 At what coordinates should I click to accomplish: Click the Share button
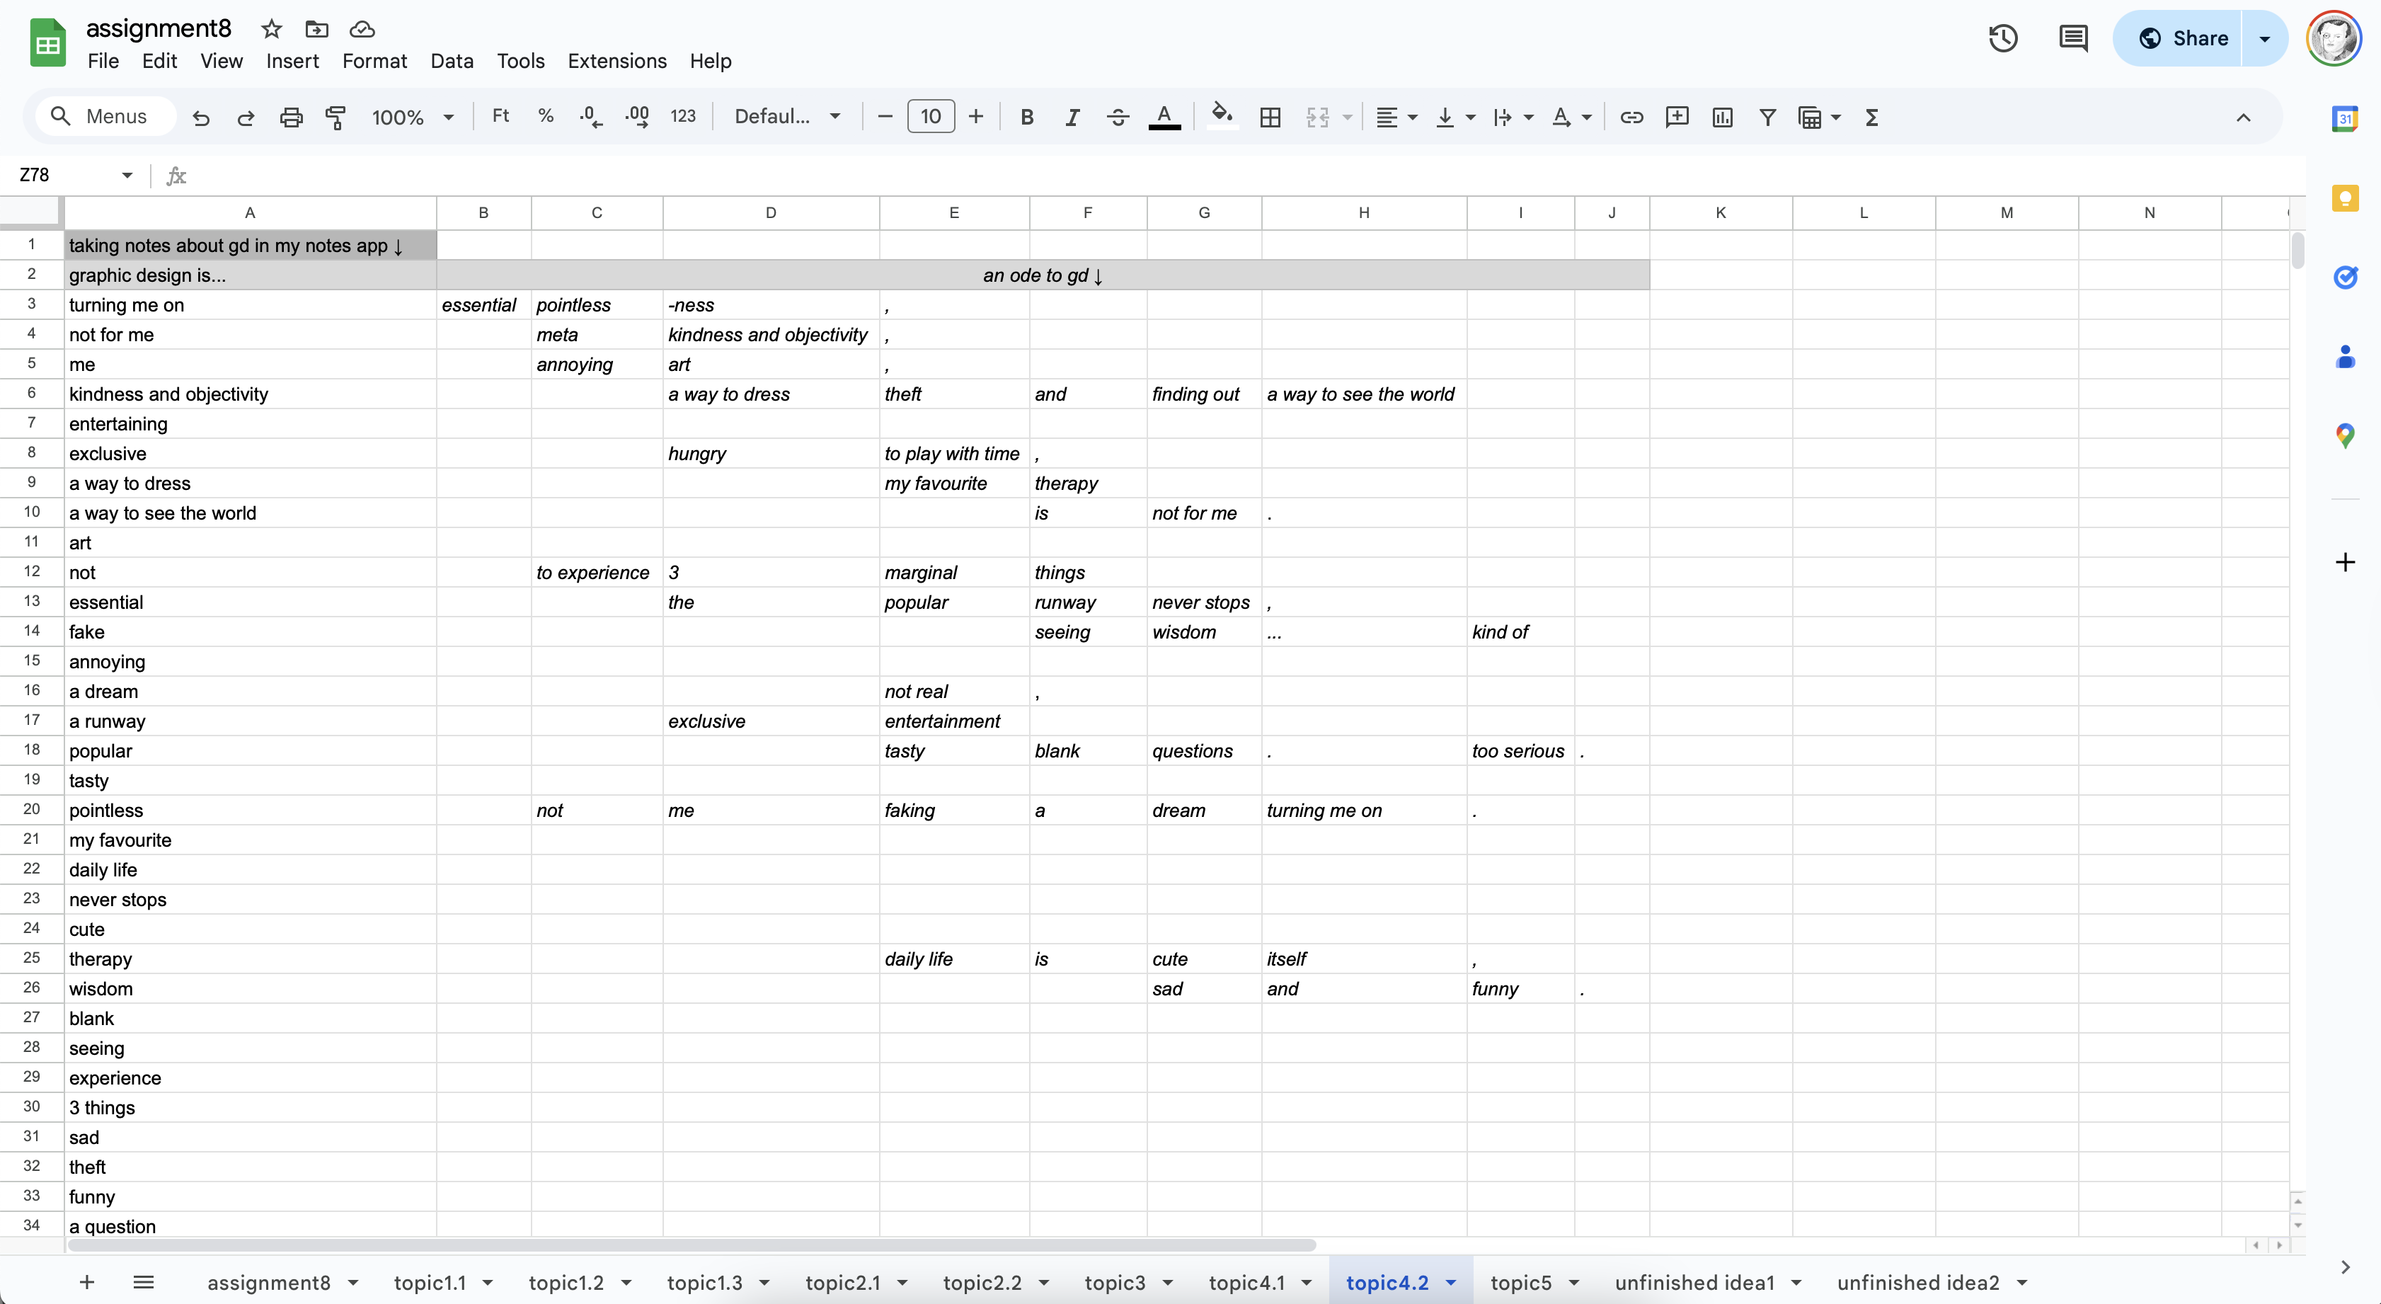coord(2182,39)
